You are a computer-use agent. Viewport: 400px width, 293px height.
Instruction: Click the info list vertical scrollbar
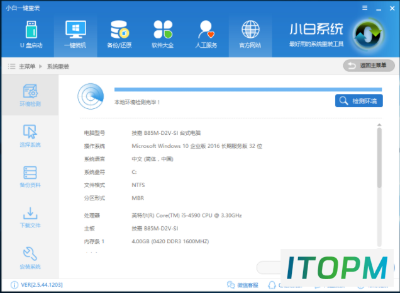coord(379,158)
